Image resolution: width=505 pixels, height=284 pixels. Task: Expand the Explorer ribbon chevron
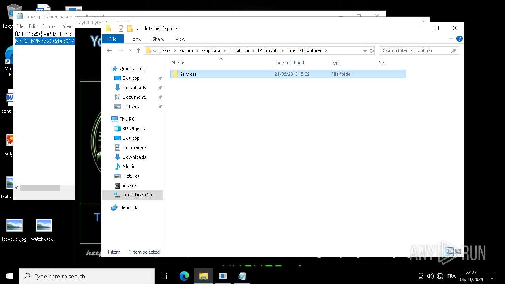[451, 39]
